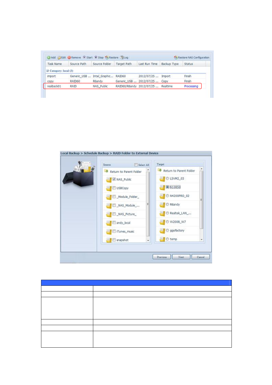272x385 pixels.
Task: Click the Target list scrollbar thumb
Action: [202, 200]
